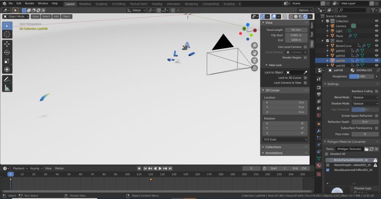Enable the Use Local Camera checkbox
The height and width of the screenshot is (199, 381).
pos(305,47)
